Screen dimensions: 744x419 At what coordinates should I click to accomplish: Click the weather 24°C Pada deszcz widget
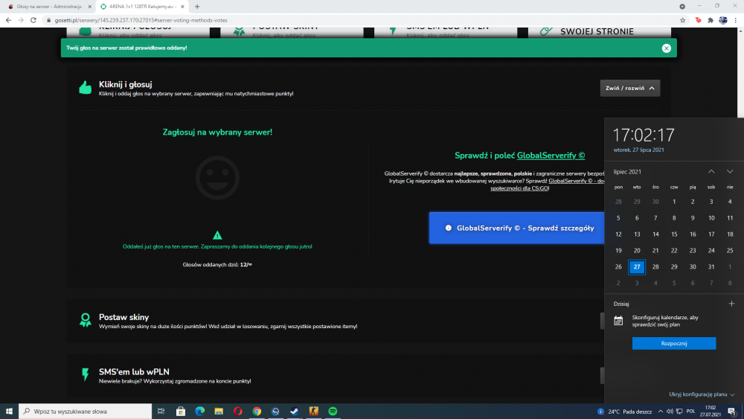(x=625, y=412)
